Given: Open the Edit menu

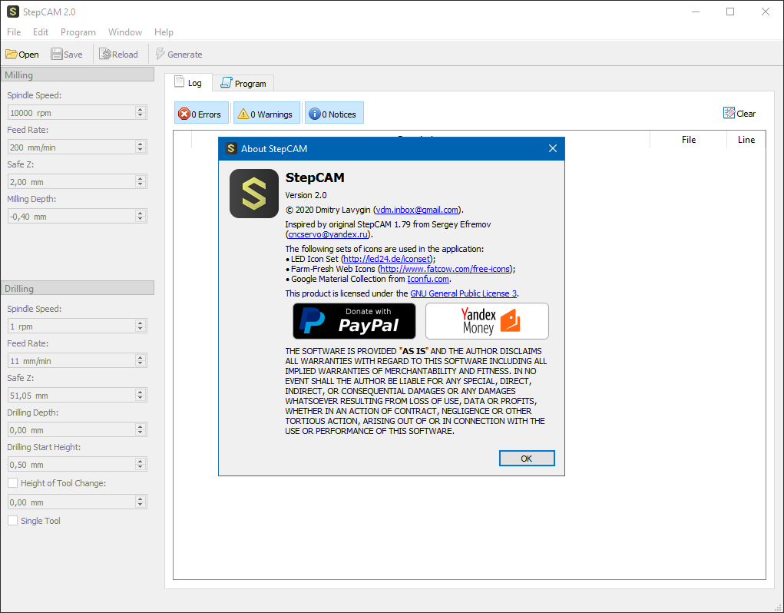Looking at the screenshot, I should 41,32.
